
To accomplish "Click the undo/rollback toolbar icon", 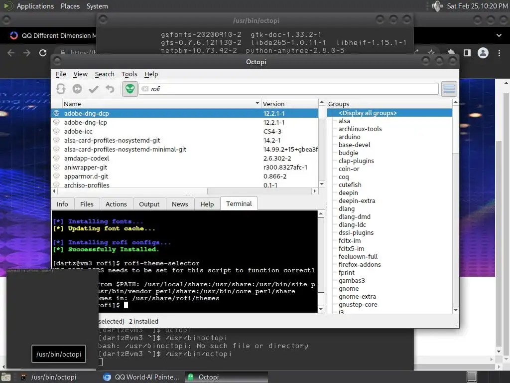I will 110,89.
